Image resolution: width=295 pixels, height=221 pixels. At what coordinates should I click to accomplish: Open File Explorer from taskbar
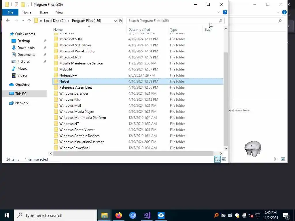[104, 215]
